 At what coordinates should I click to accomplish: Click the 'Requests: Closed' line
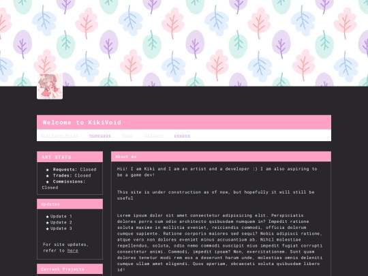tap(75, 169)
